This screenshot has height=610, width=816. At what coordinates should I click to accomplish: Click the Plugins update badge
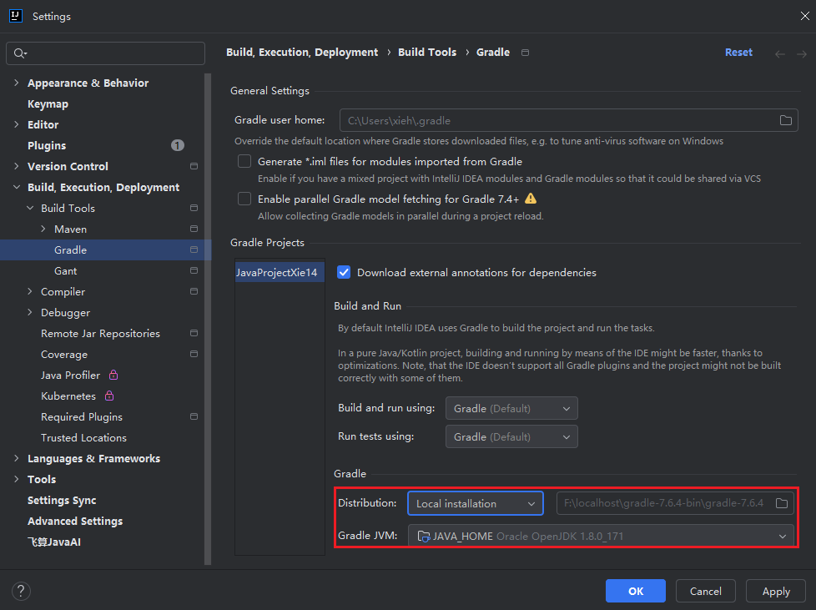pyautogui.click(x=178, y=145)
